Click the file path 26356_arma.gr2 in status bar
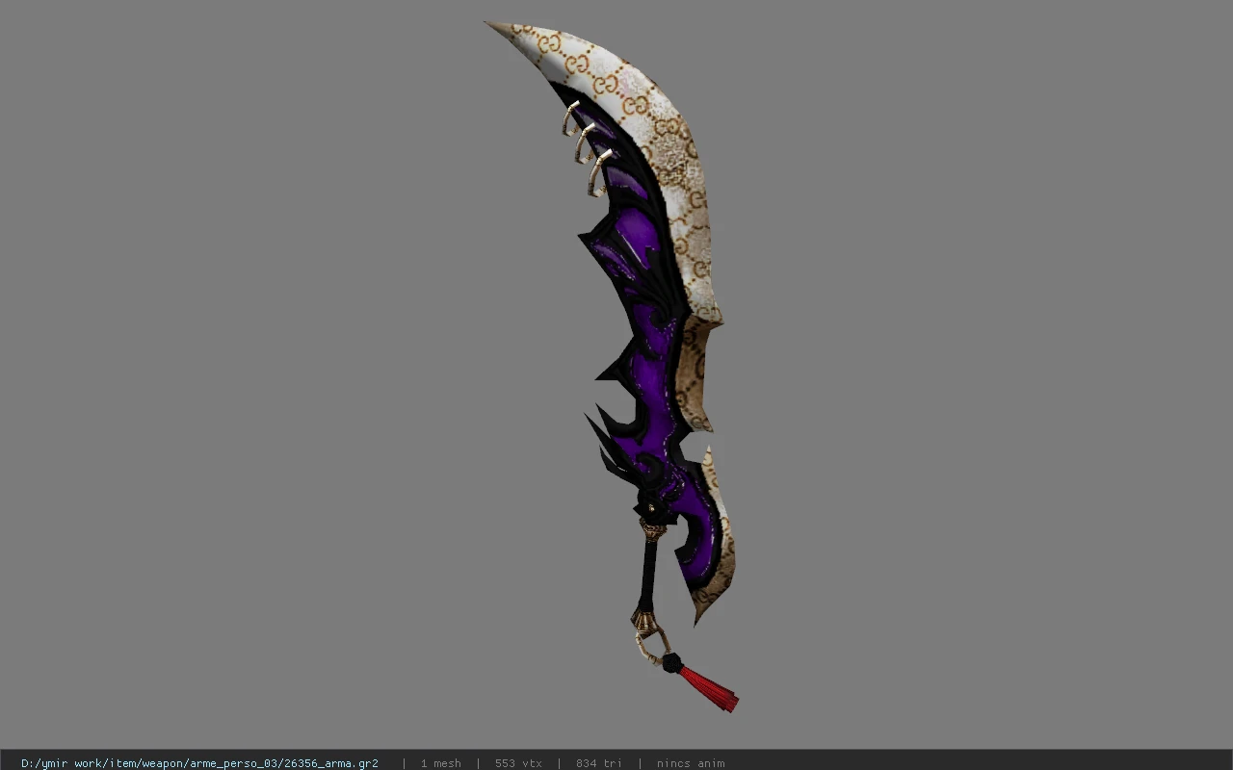Image resolution: width=1233 pixels, height=770 pixels. (199, 763)
